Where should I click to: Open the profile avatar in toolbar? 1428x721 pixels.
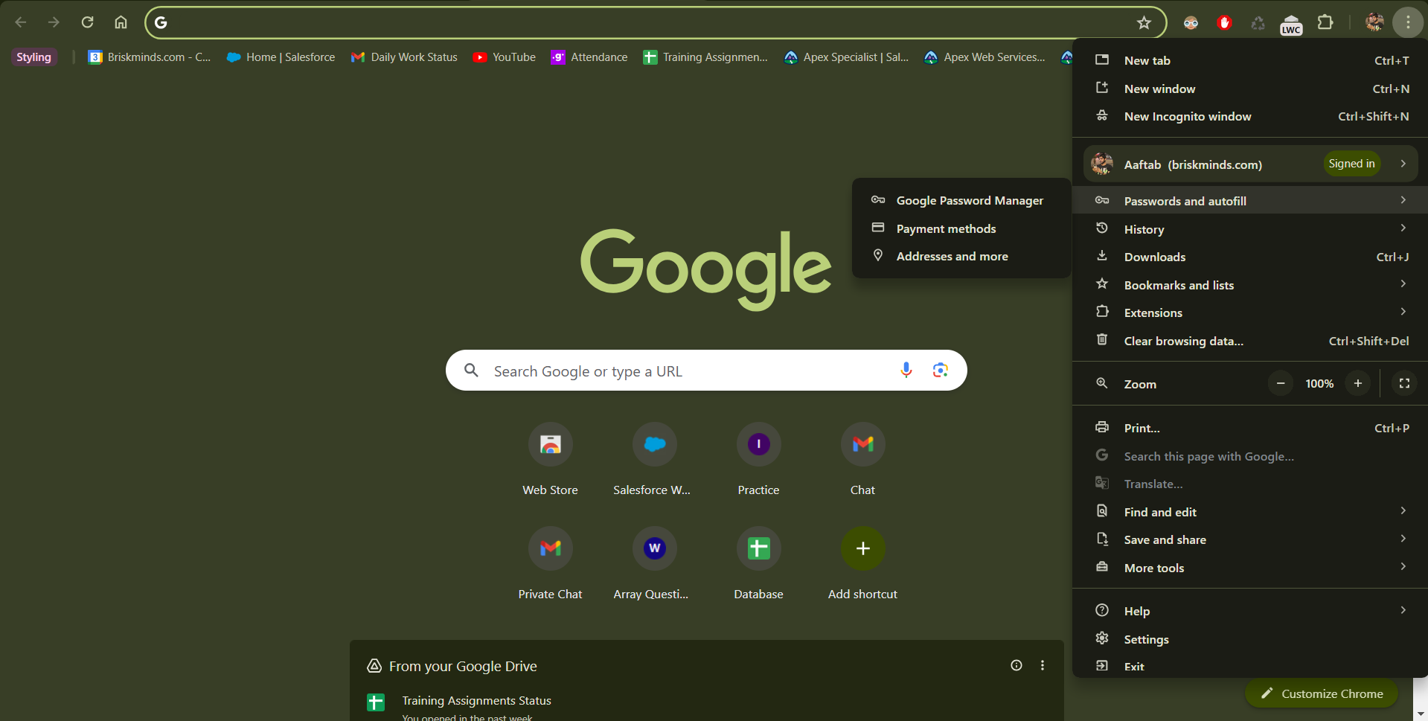point(1374,22)
